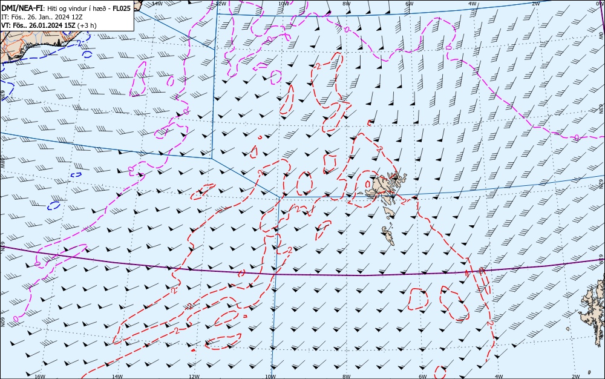This screenshot has width=605, height=379.
Task: Click the '6W' label on the bottom edge
Action: click(x=423, y=377)
